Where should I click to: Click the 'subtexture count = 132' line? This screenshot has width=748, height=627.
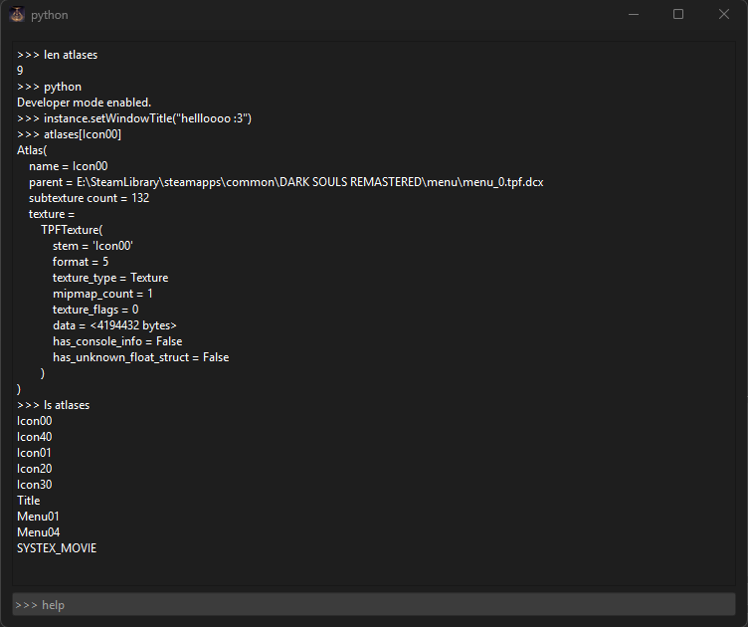coord(90,198)
